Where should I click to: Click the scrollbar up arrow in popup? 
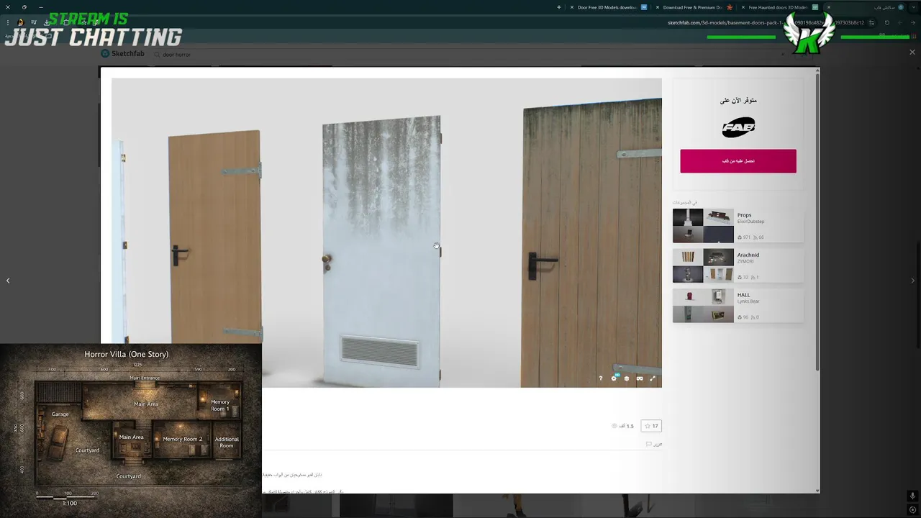817,71
